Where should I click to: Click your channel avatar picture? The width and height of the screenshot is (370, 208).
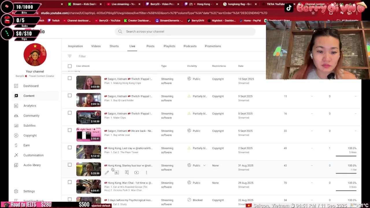coord(35,55)
